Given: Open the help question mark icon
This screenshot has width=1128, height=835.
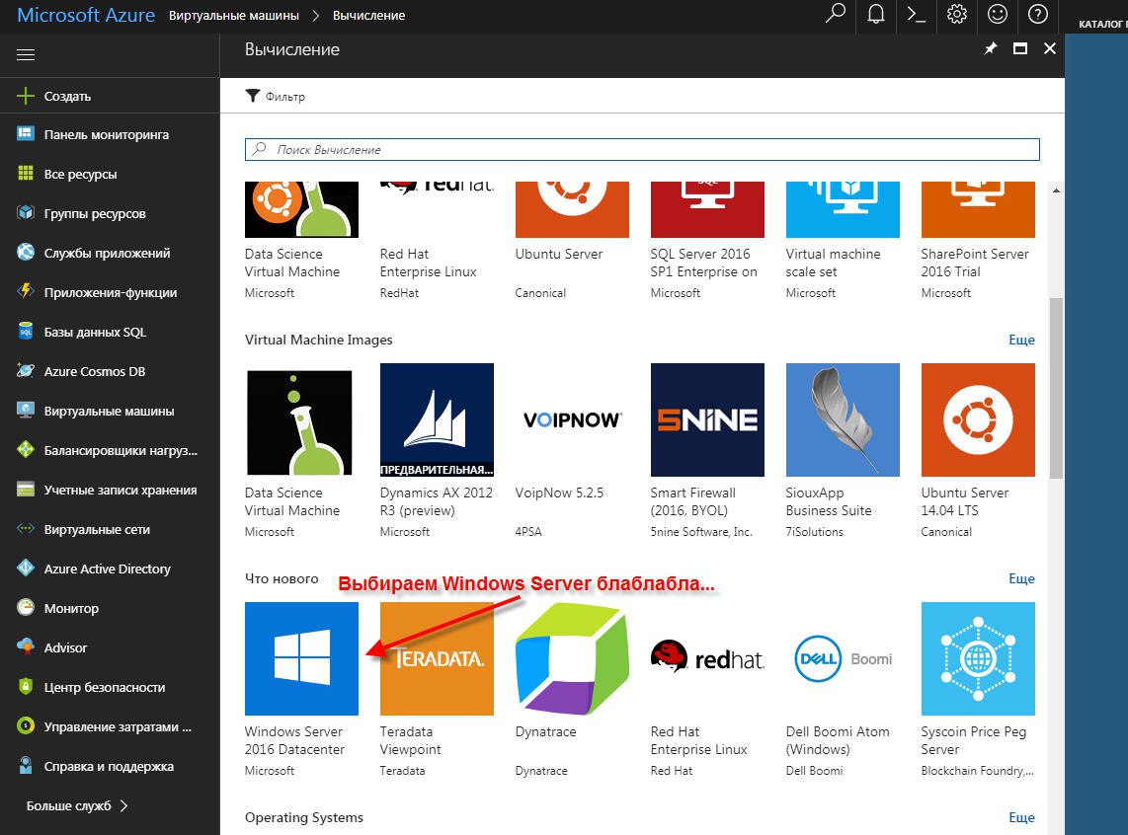Looking at the screenshot, I should [1037, 15].
